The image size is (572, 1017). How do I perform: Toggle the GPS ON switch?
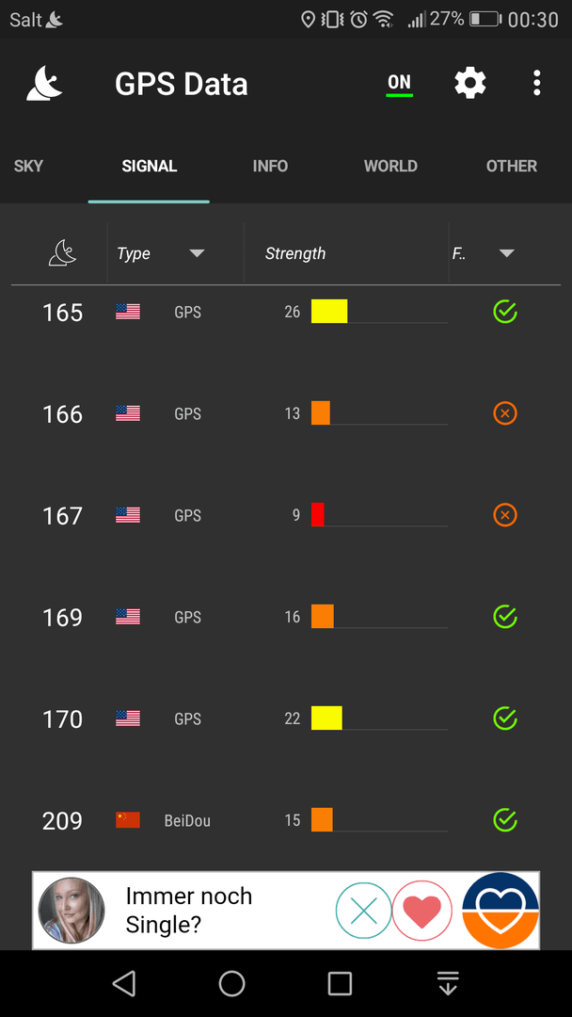point(399,85)
